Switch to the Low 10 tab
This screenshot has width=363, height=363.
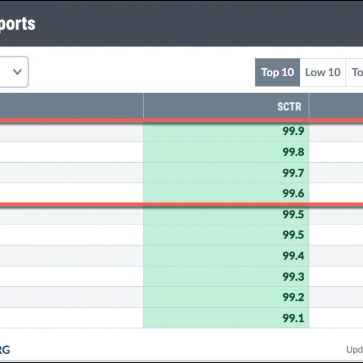pyautogui.click(x=322, y=73)
